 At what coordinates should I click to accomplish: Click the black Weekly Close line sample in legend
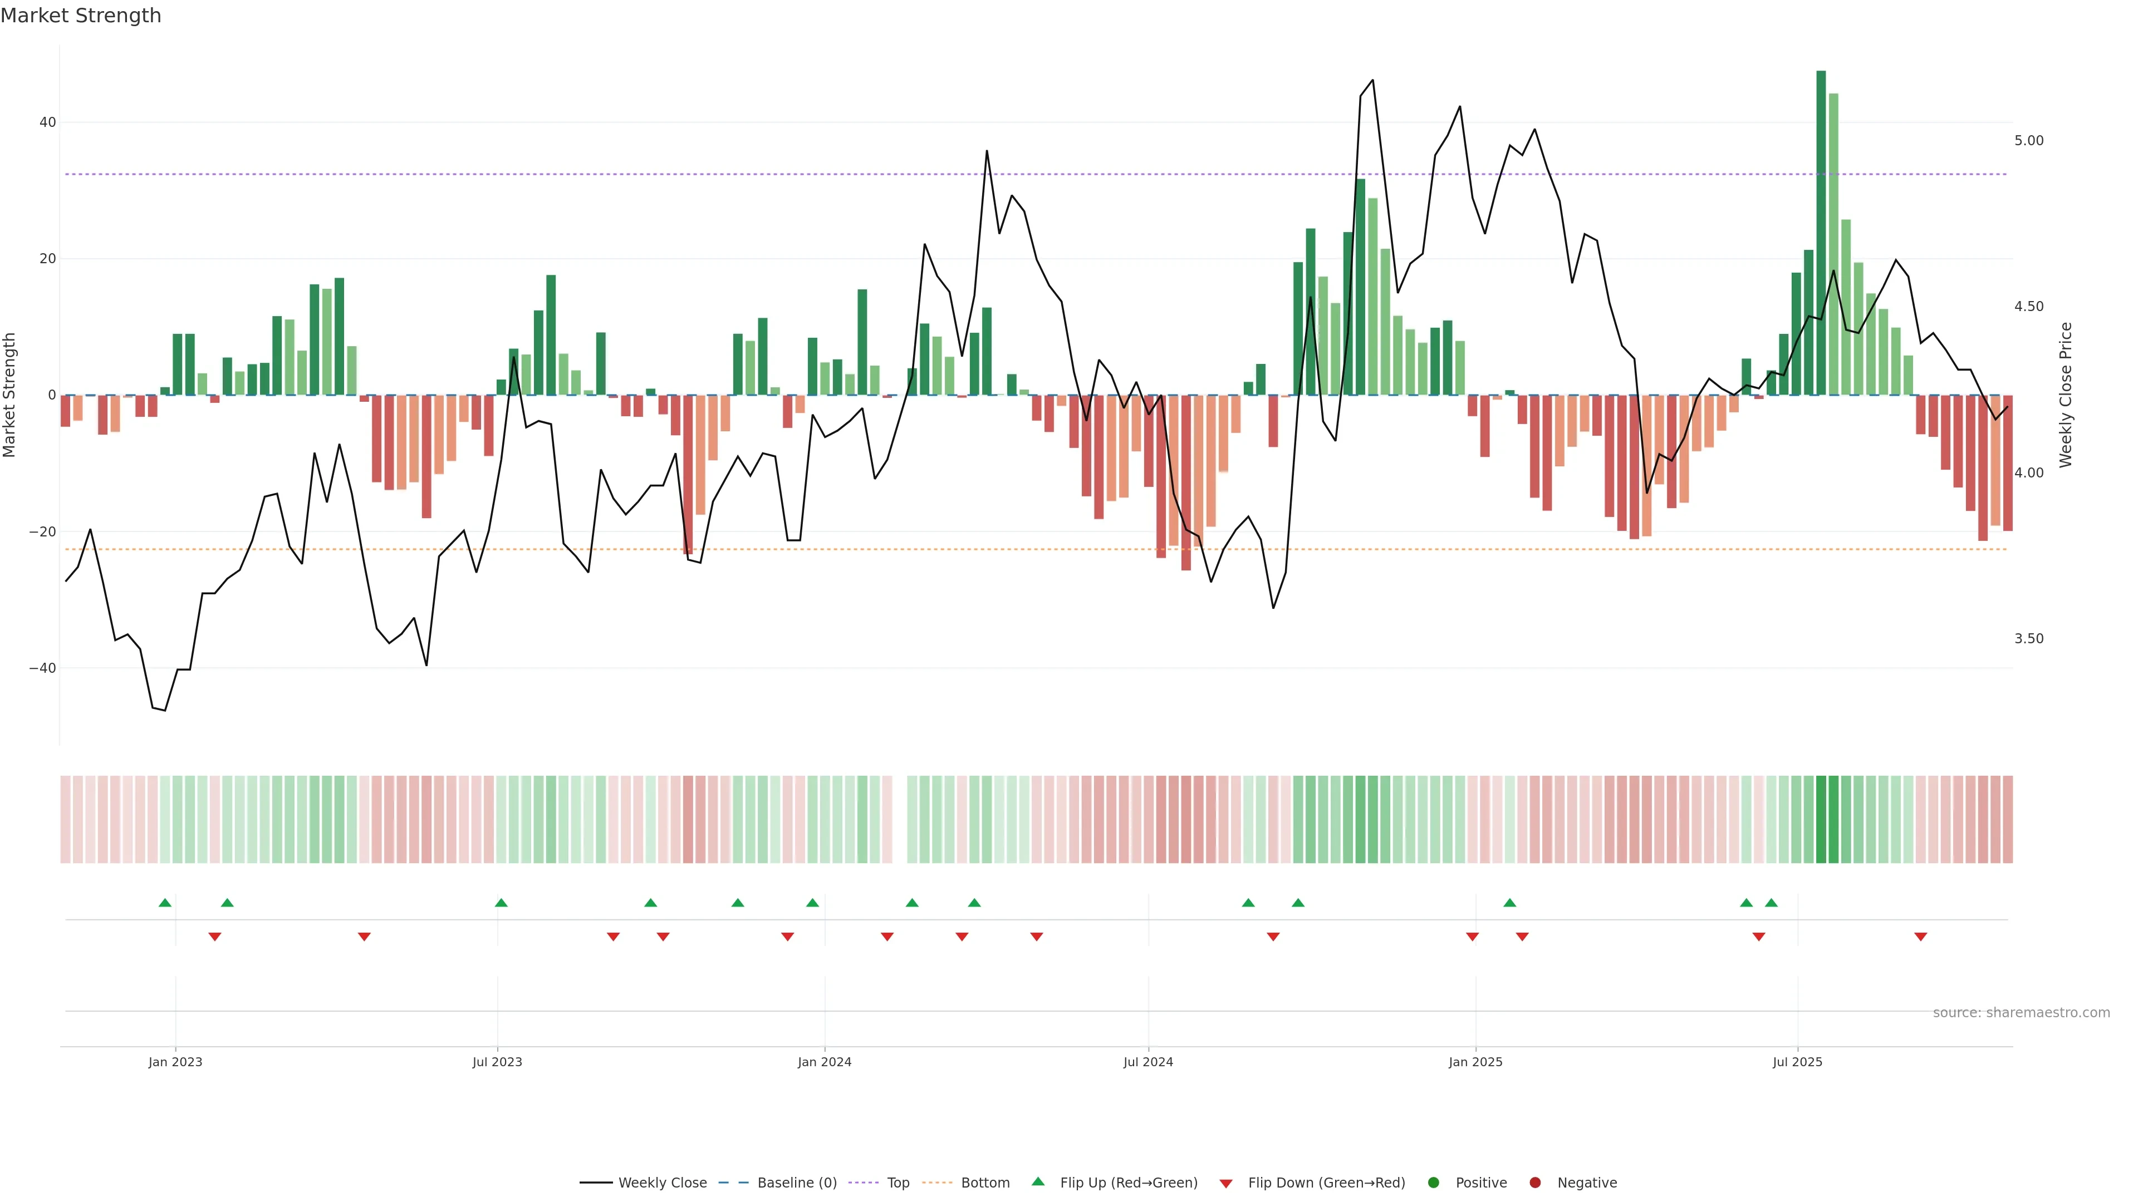tap(596, 1183)
